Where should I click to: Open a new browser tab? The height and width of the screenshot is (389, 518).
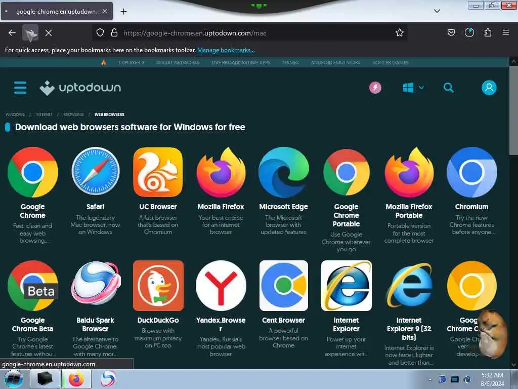(123, 11)
